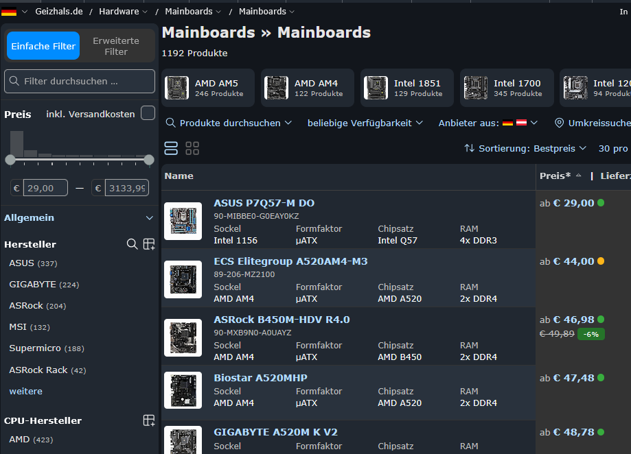This screenshot has width=631, height=454.
Task: Open GIGABYTE A520M K V2 thumbnail
Action: point(183,440)
